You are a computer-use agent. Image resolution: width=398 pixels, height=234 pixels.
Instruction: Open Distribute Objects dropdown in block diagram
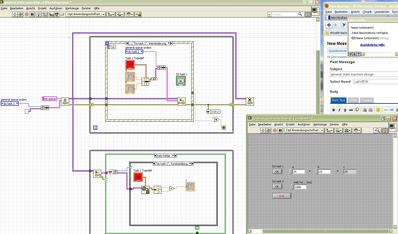click(120, 15)
